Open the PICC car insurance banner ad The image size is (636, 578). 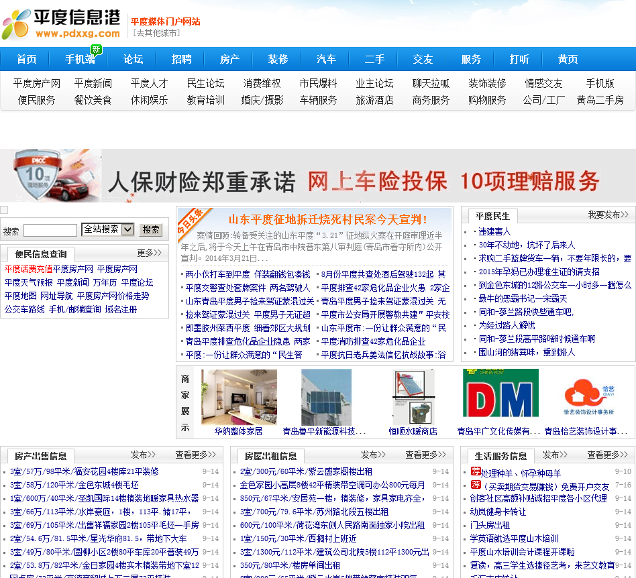point(318,176)
